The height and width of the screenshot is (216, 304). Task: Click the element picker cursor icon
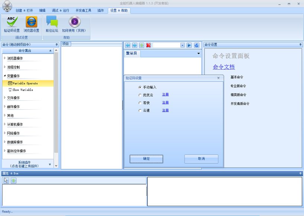pos(6,181)
